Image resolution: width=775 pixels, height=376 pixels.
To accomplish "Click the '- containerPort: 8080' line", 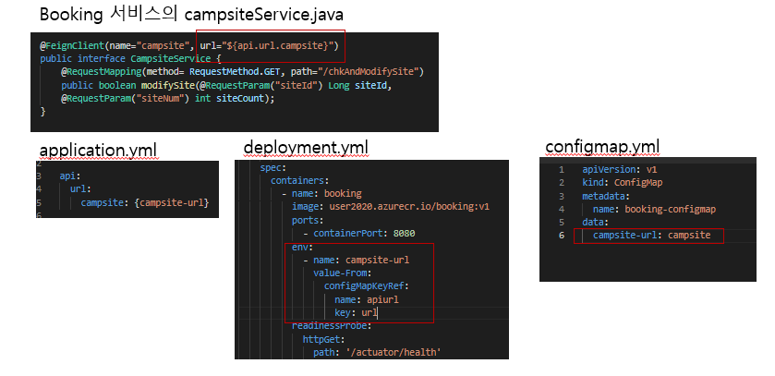I will point(358,233).
